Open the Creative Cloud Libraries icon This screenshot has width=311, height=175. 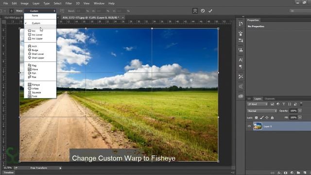coord(241,96)
